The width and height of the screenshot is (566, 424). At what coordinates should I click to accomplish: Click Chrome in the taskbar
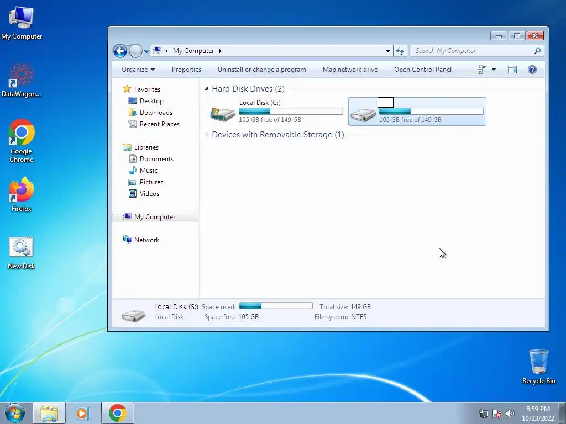(117, 413)
